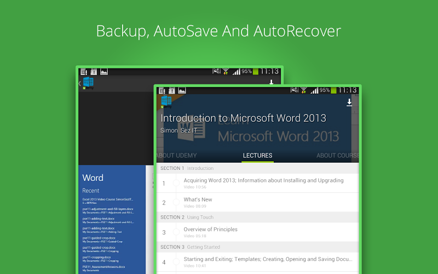The height and width of the screenshot is (274, 438).
Task: Open recent file PSE11_AssessmentAnswers.docx
Action: click(x=103, y=269)
